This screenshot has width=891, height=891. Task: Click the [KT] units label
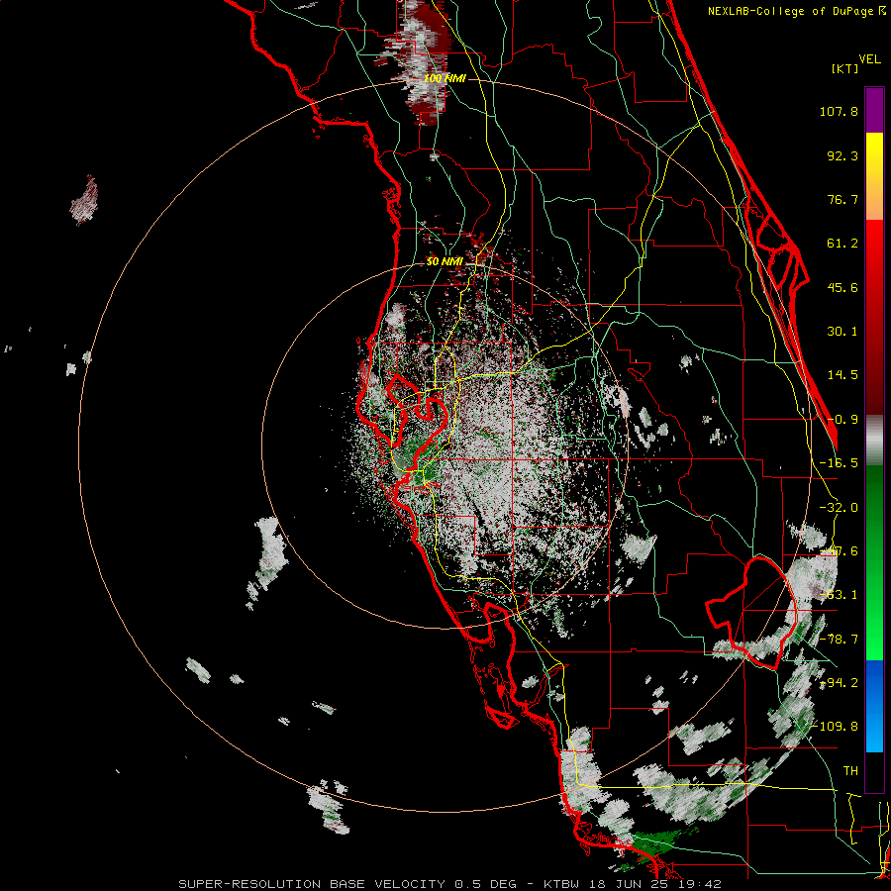(x=844, y=68)
